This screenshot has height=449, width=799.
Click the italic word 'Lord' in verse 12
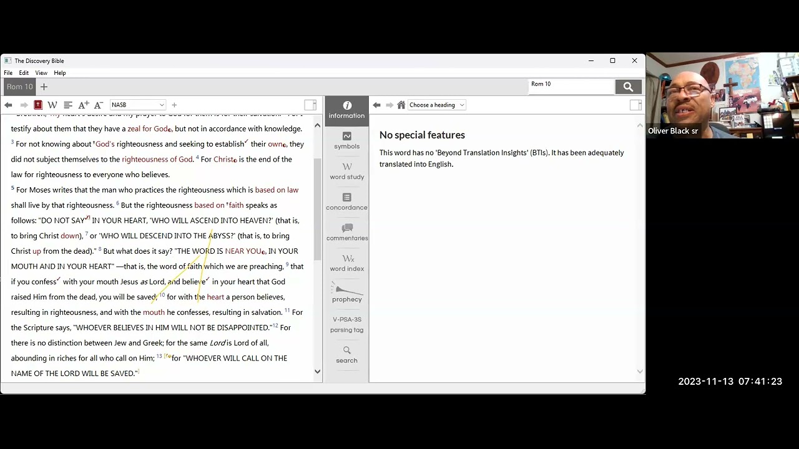(x=217, y=342)
